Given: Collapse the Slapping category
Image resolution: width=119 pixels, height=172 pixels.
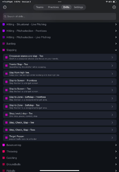Looking at the screenshot, I should click(x=116, y=50).
